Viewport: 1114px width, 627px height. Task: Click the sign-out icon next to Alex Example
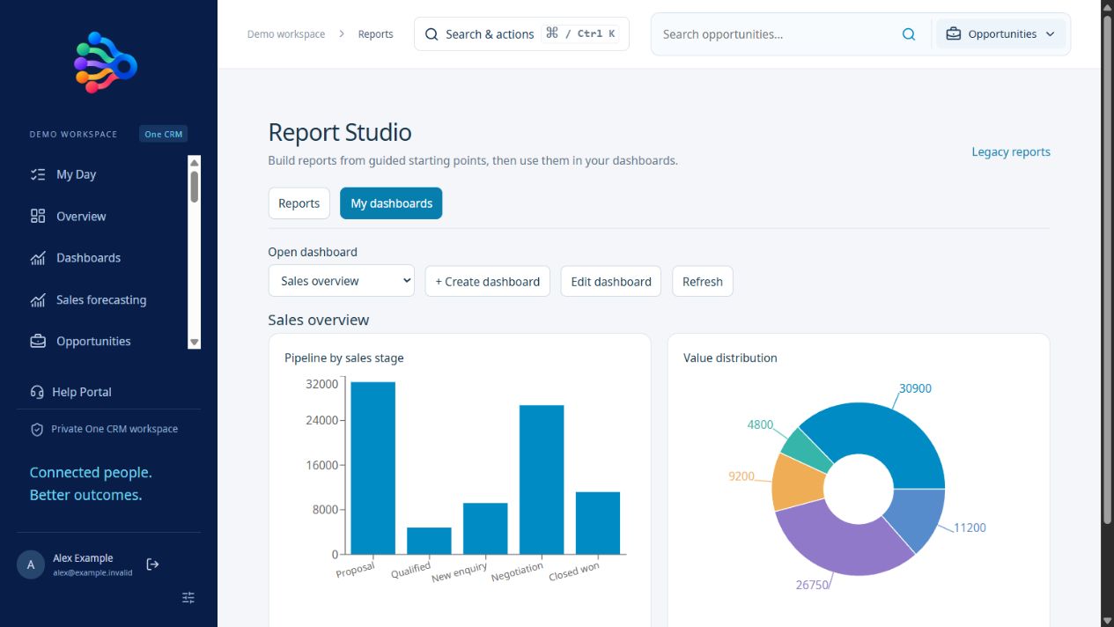(152, 564)
